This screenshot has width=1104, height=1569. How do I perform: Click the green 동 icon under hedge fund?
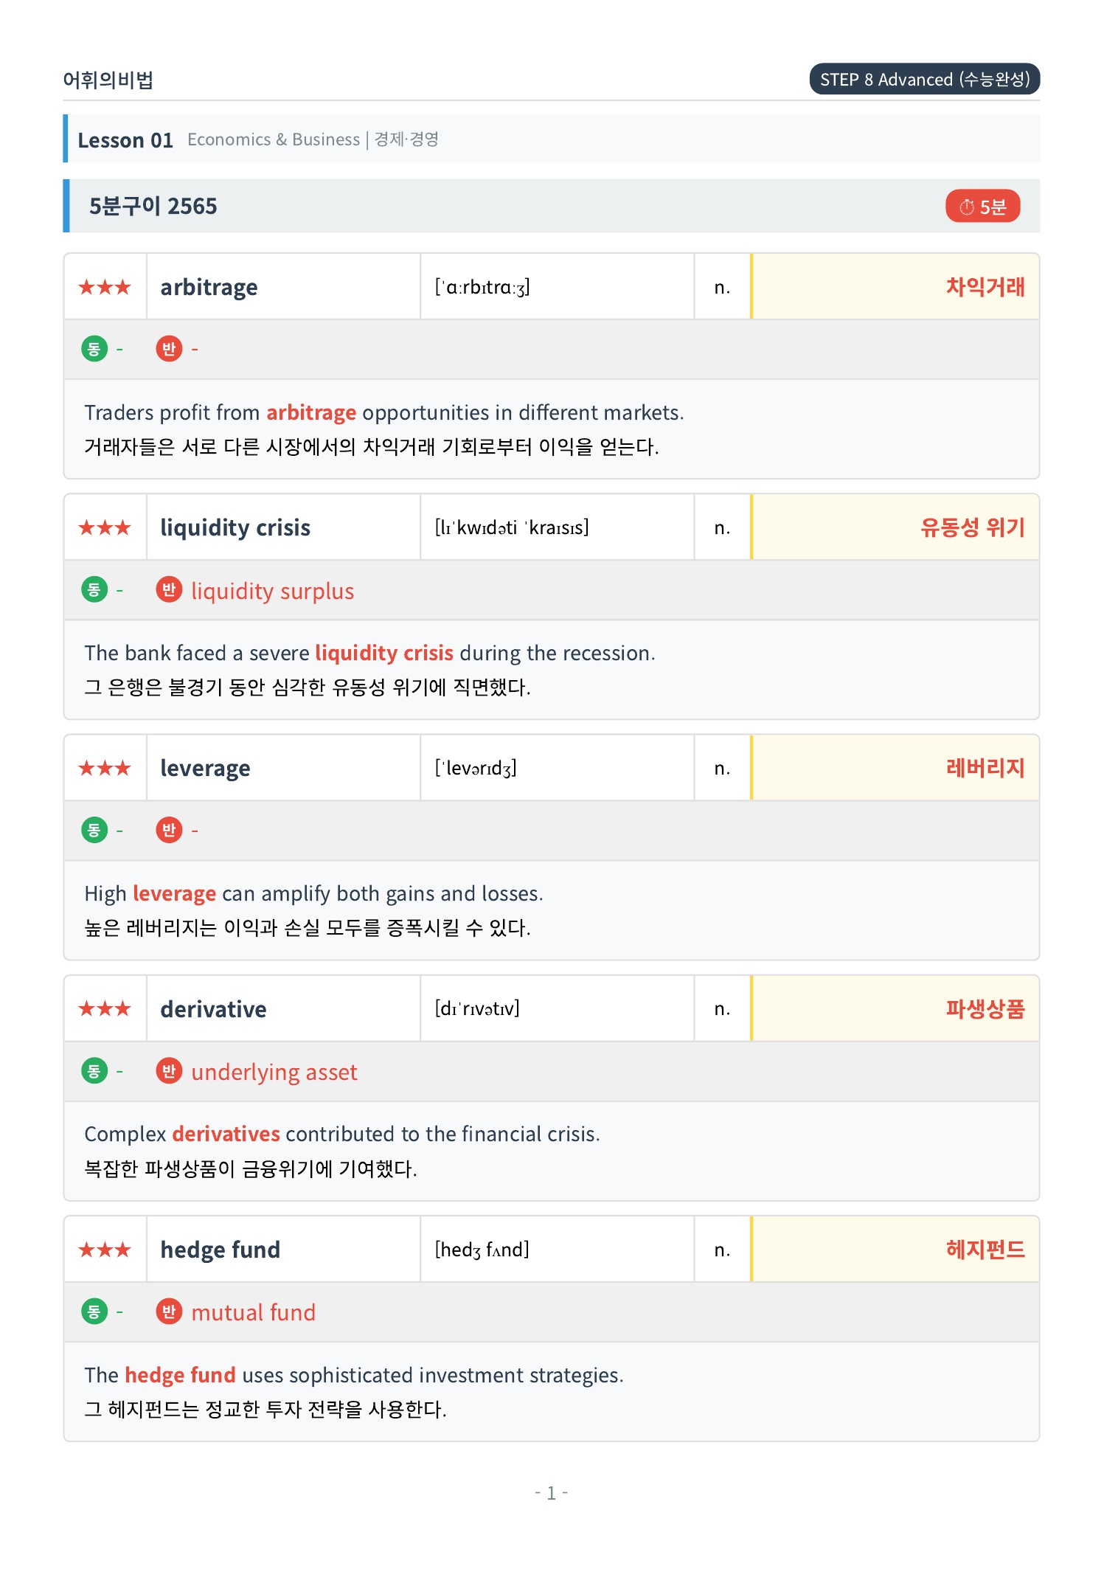(94, 1311)
